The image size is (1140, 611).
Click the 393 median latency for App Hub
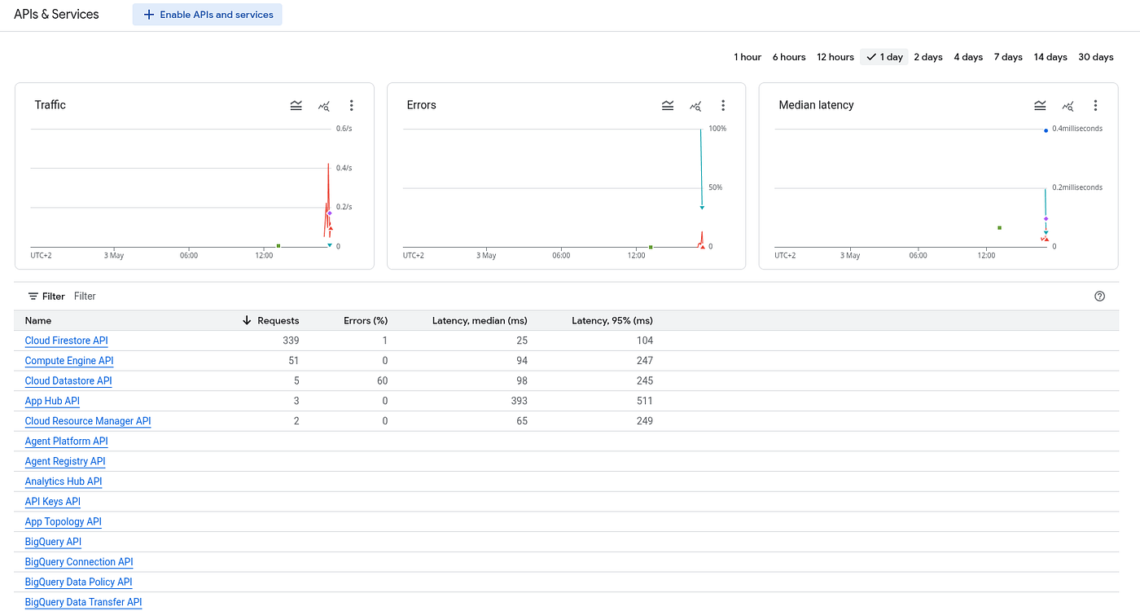pos(519,401)
